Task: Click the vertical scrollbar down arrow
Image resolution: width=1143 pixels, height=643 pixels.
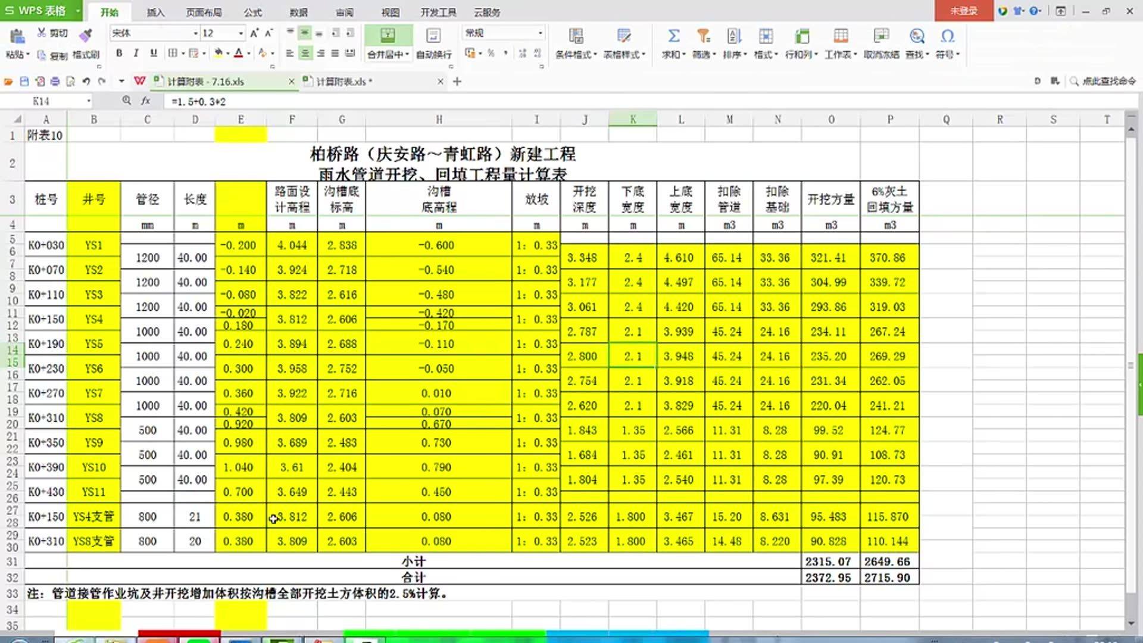Action: click(1131, 623)
